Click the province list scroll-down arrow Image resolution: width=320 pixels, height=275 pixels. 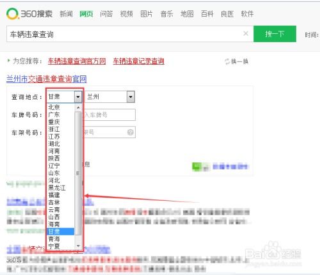tap(78, 246)
